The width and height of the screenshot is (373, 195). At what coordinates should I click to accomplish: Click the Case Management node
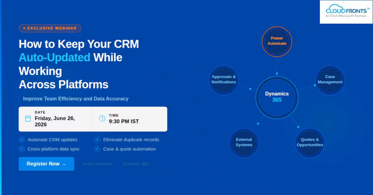(330, 80)
